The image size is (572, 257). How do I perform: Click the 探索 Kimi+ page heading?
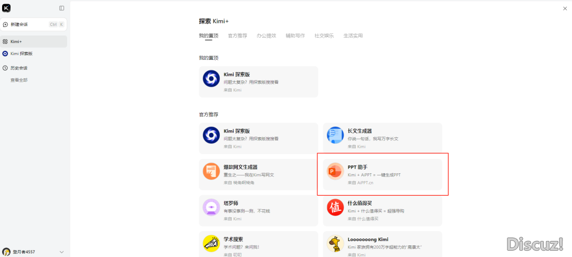click(214, 21)
